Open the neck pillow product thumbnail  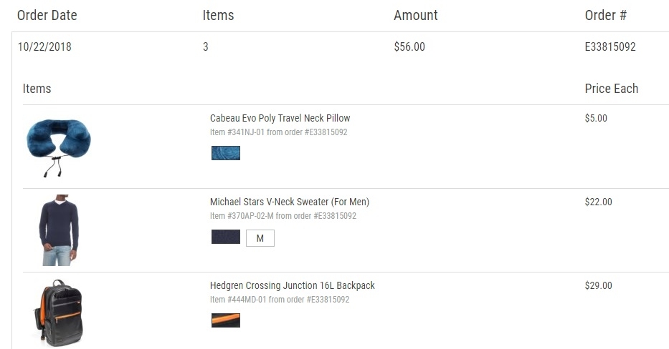tap(59, 147)
